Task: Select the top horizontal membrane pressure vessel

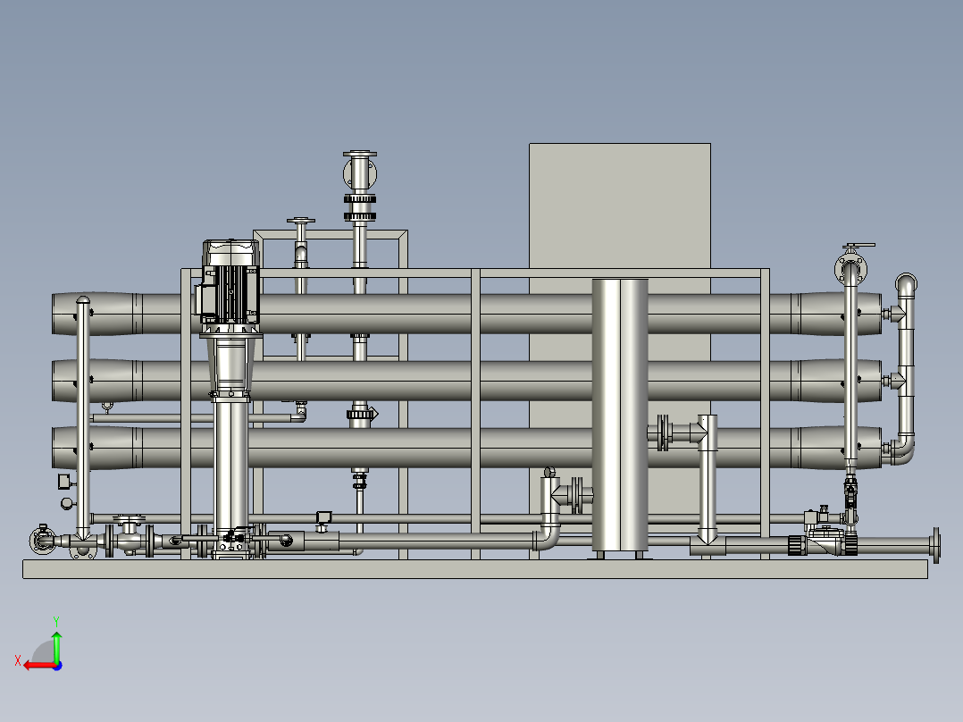Action: pos(466,314)
